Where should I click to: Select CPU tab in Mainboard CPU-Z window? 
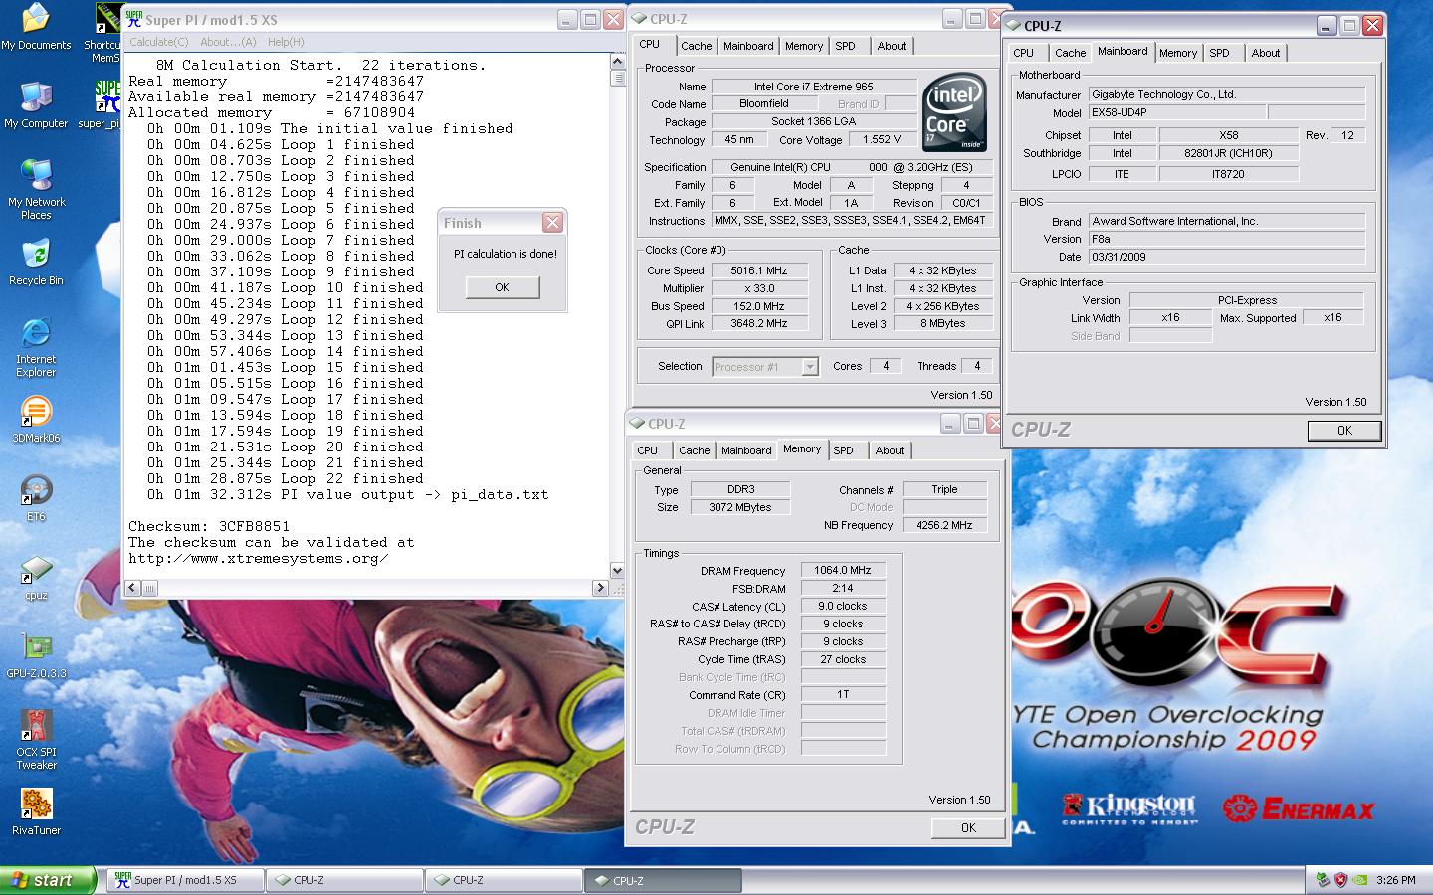pyautogui.click(x=1024, y=53)
